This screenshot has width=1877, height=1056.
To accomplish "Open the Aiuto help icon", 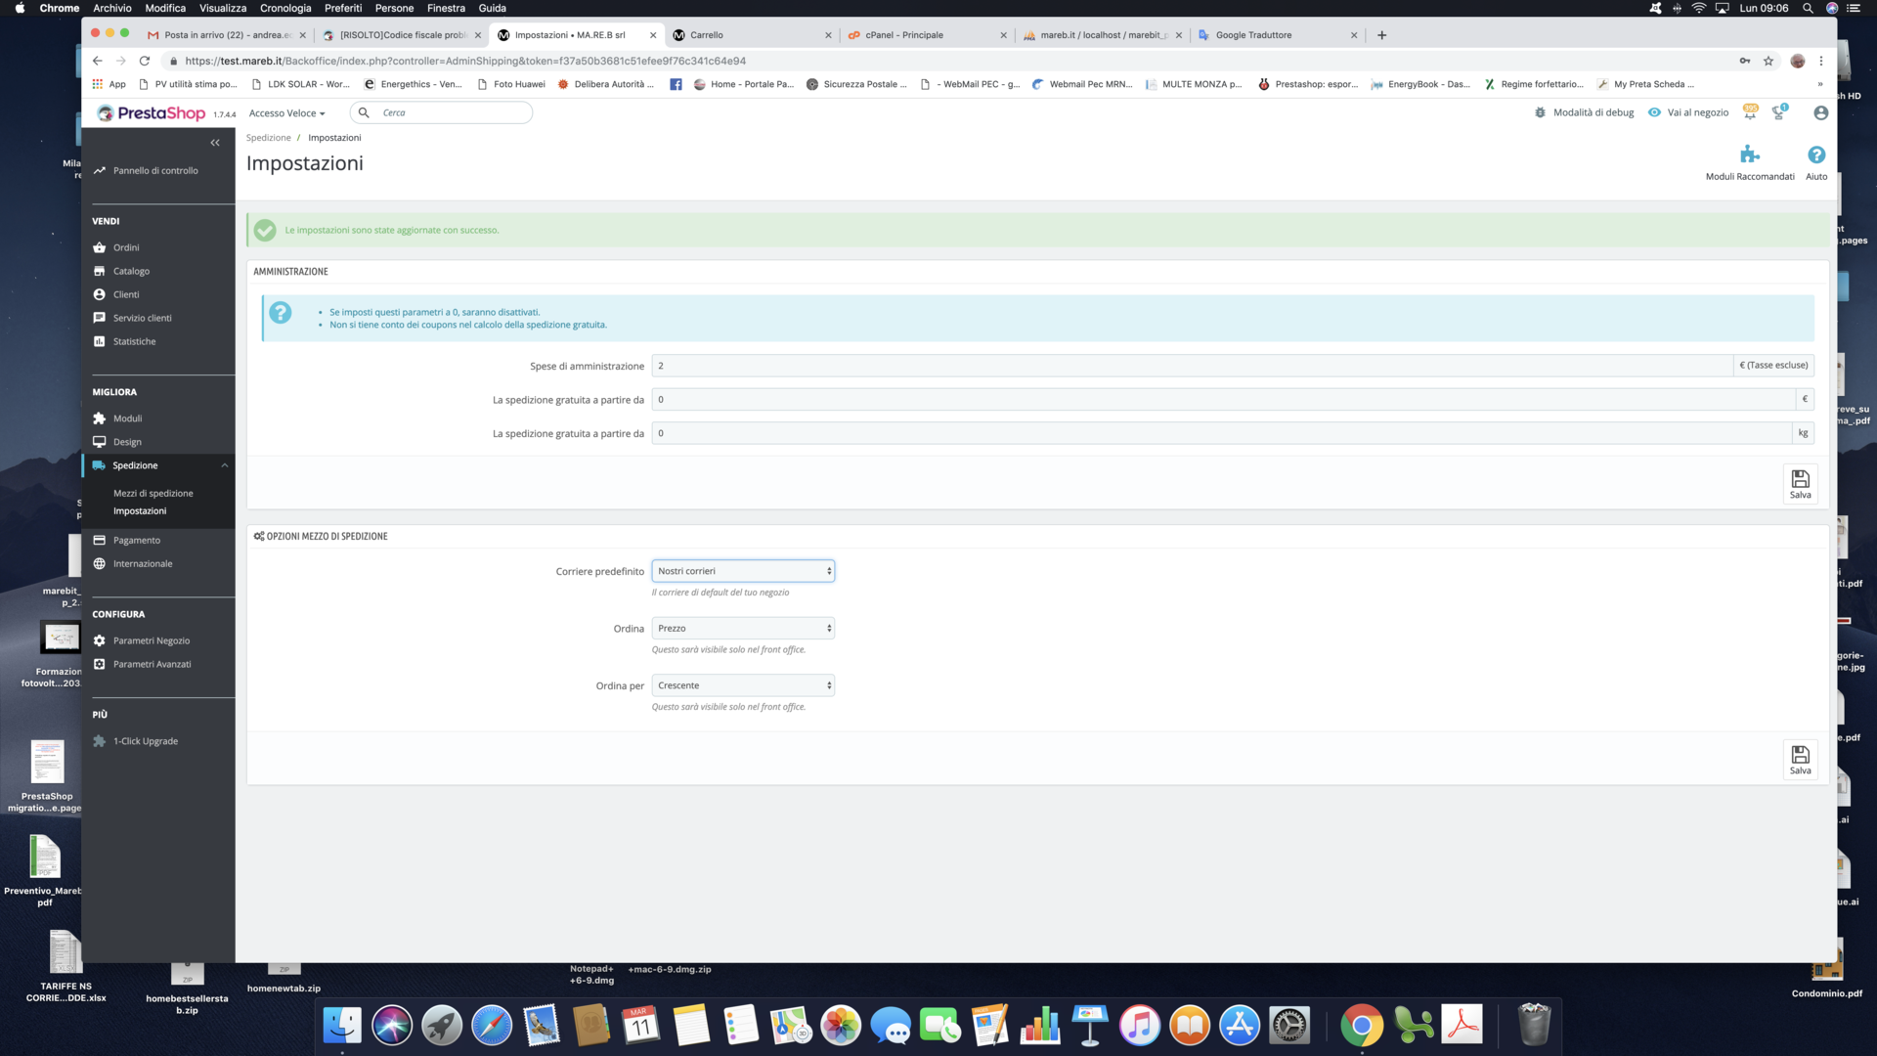I will [1815, 155].
